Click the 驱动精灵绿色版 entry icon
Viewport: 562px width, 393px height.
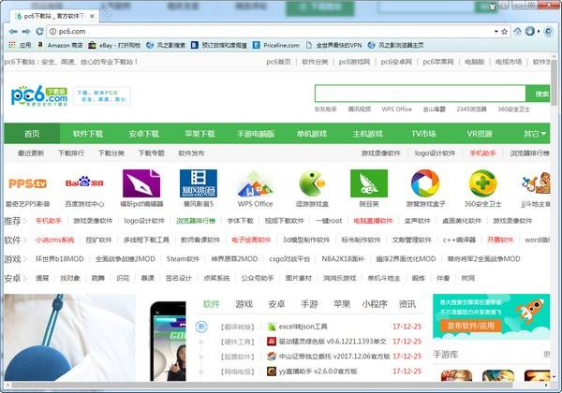click(x=272, y=342)
